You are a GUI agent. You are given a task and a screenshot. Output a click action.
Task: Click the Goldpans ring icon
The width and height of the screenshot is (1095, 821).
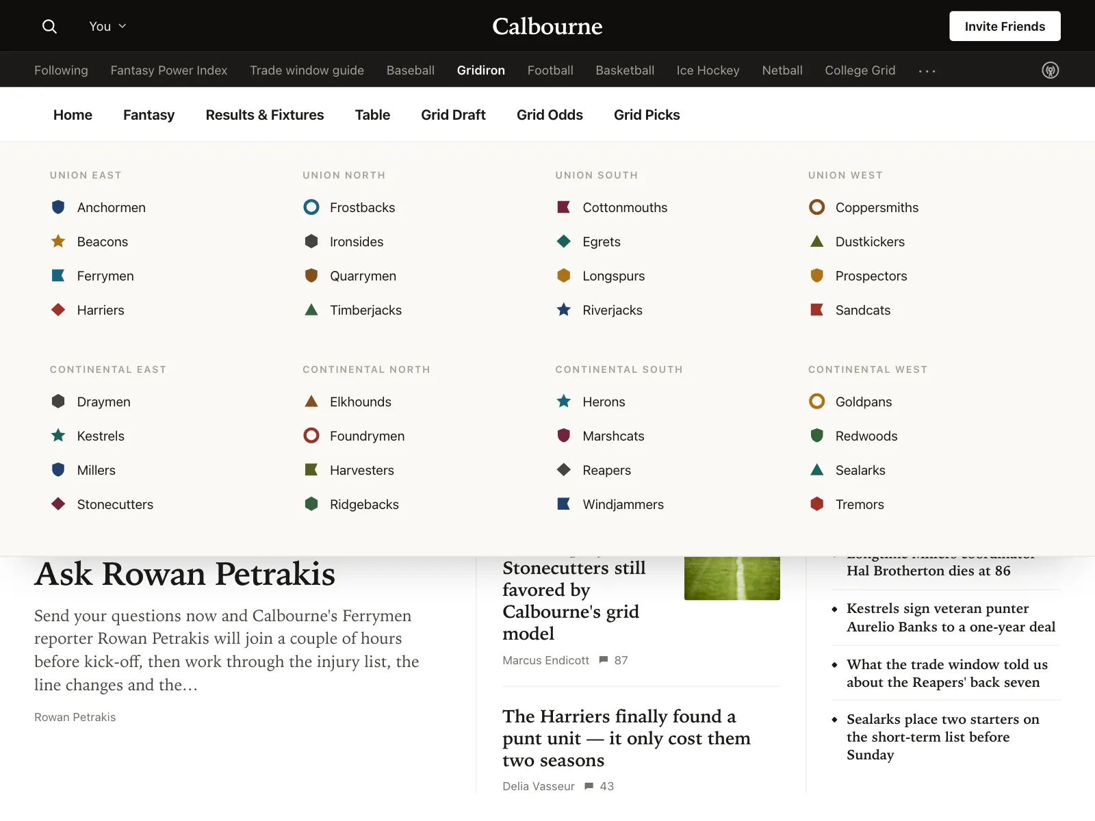click(817, 401)
